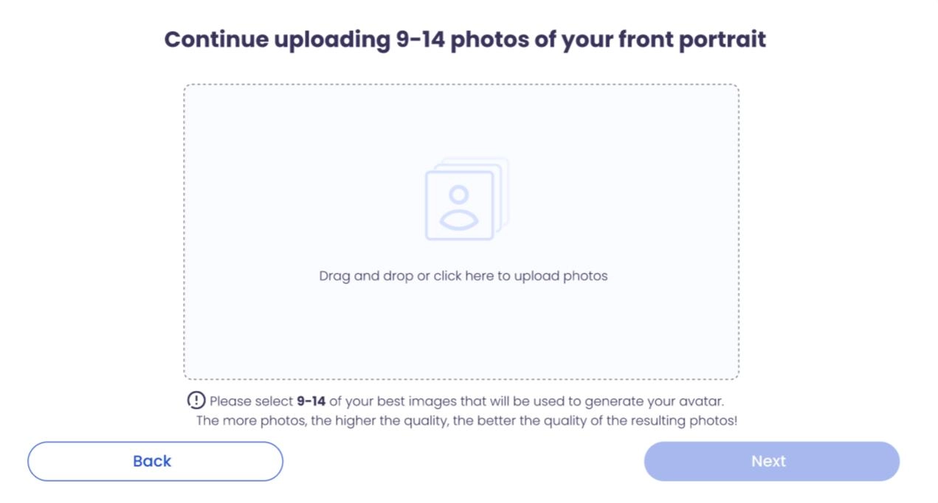This screenshot has width=938, height=503.
Task: Click the circled exclamation info icon
Action: [196, 400]
